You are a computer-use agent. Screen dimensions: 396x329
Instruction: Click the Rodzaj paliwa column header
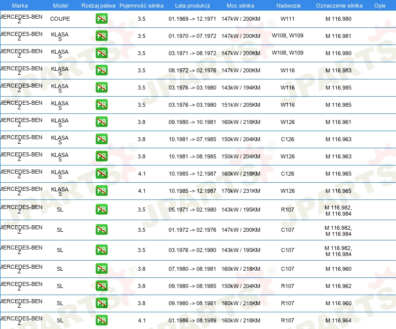click(98, 6)
